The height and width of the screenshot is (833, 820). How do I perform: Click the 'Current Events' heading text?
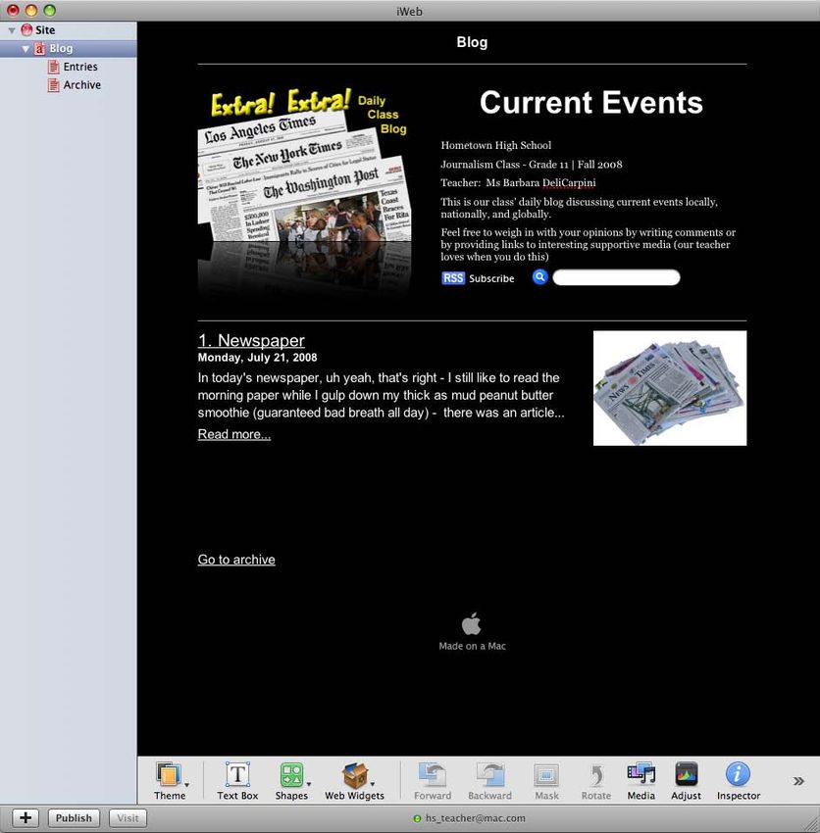(x=590, y=102)
